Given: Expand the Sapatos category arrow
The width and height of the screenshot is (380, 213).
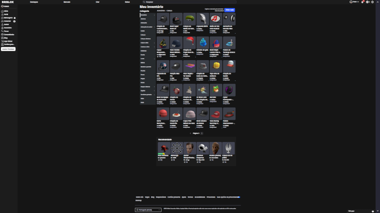Looking at the screenshot, I should tap(154, 90).
